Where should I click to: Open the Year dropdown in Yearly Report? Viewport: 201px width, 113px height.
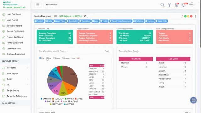coord(187,112)
